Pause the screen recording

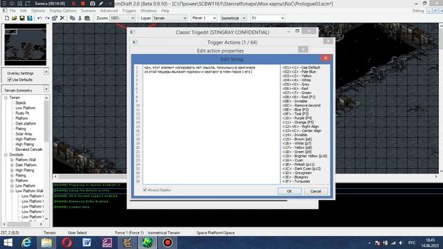(x=73, y=3)
